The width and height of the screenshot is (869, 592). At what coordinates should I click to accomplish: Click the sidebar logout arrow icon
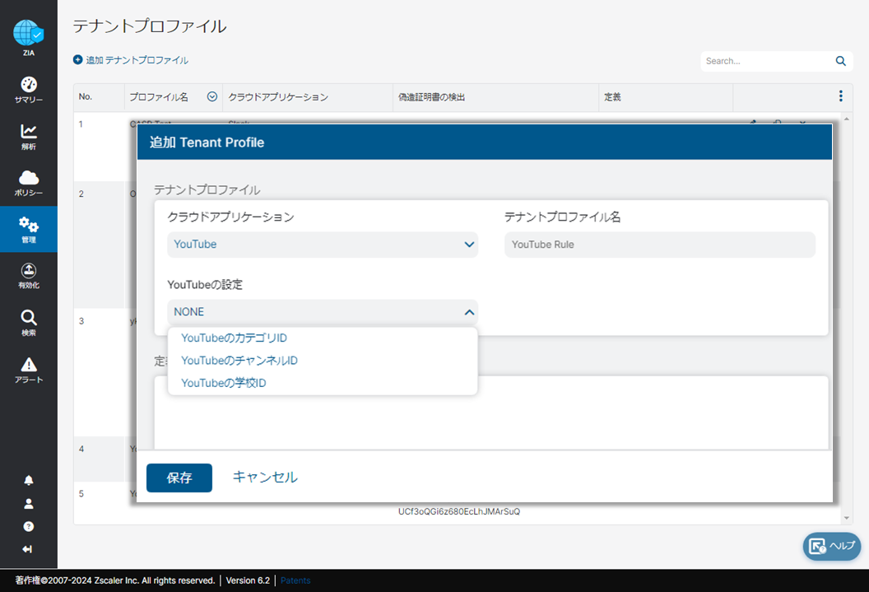coord(27,549)
